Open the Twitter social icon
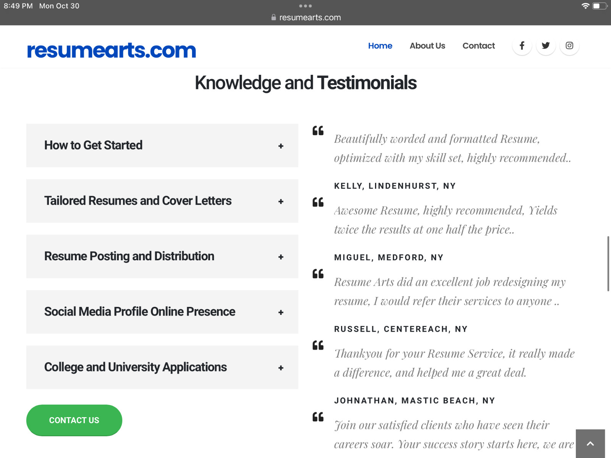The image size is (611, 458). [546, 45]
